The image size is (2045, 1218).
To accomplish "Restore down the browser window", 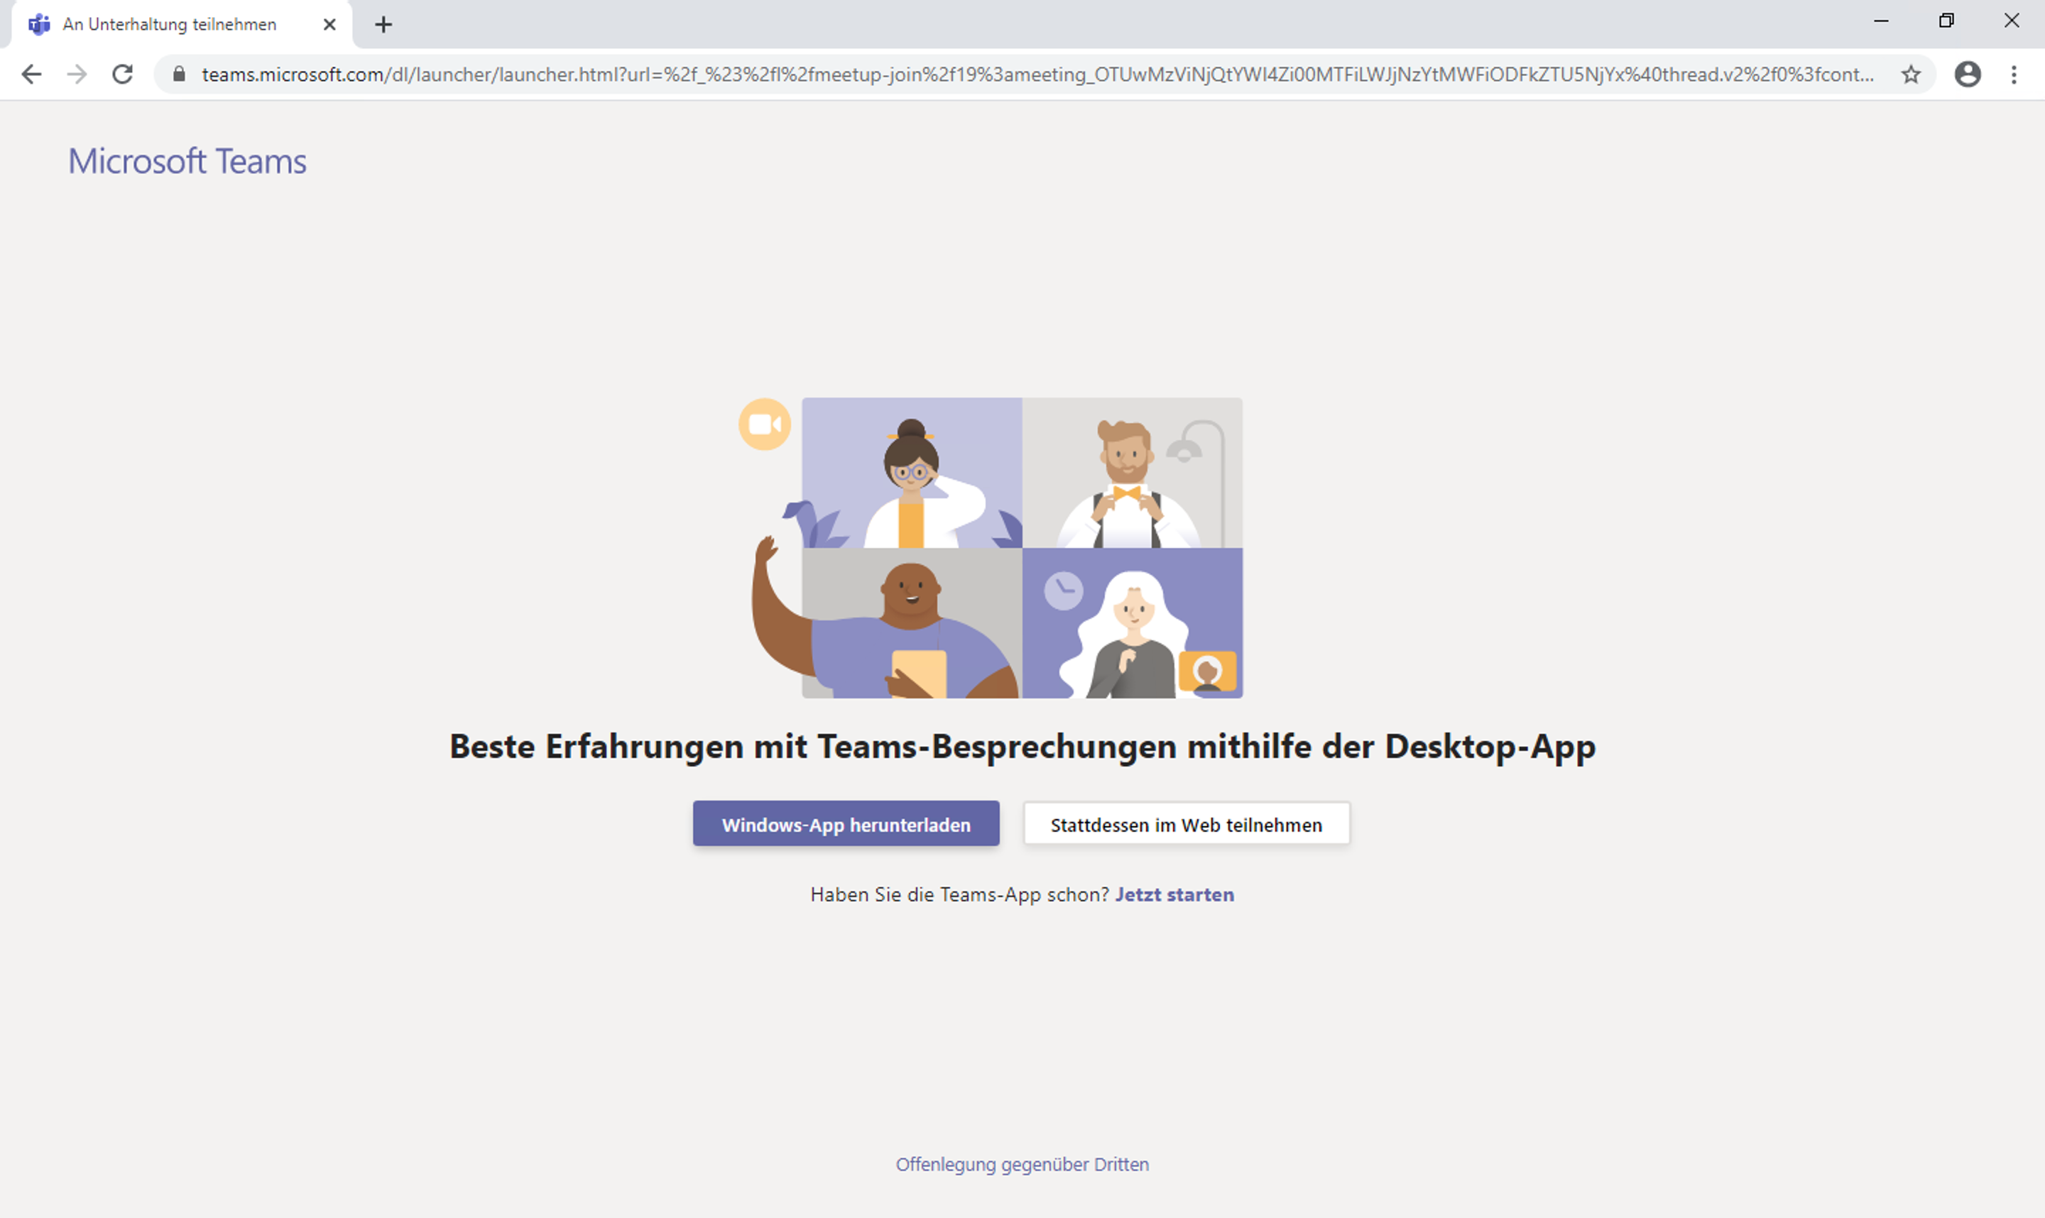I will pyautogui.click(x=1946, y=21).
